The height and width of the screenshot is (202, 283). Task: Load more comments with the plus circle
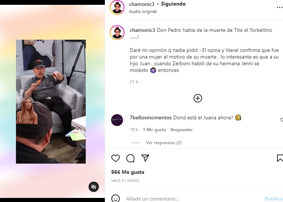[x=198, y=98]
